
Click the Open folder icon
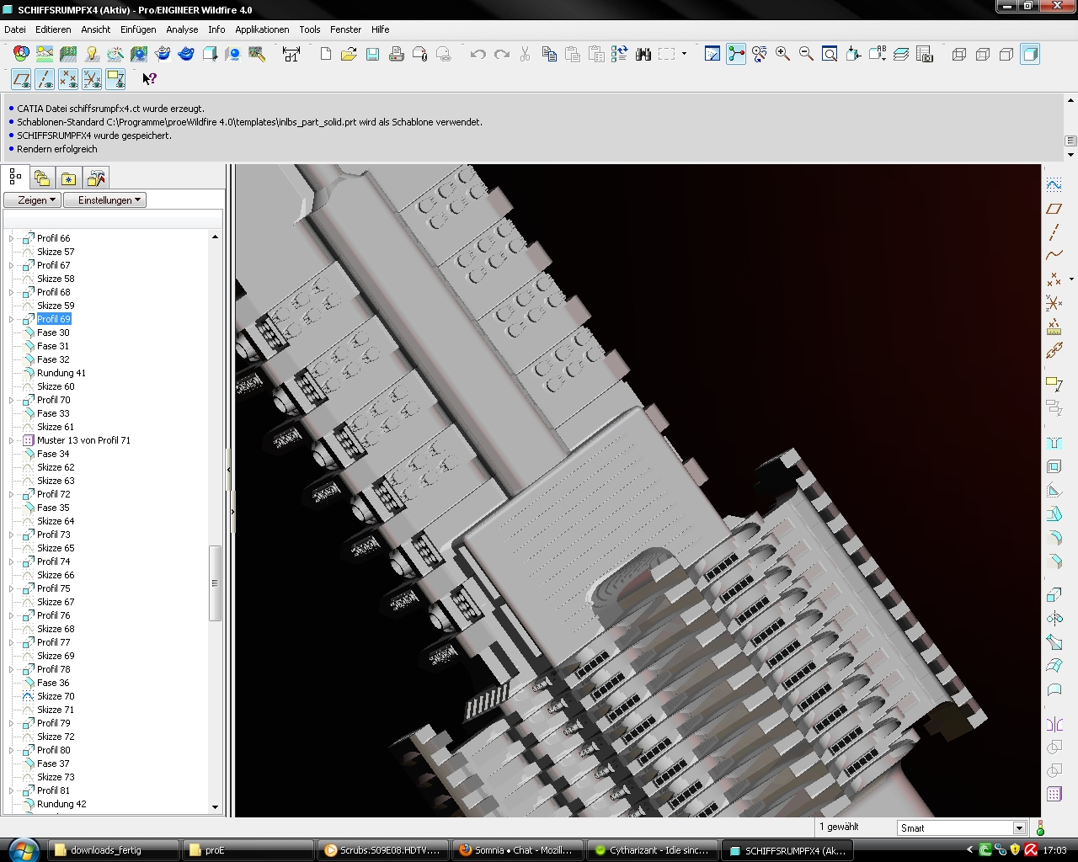click(x=349, y=55)
